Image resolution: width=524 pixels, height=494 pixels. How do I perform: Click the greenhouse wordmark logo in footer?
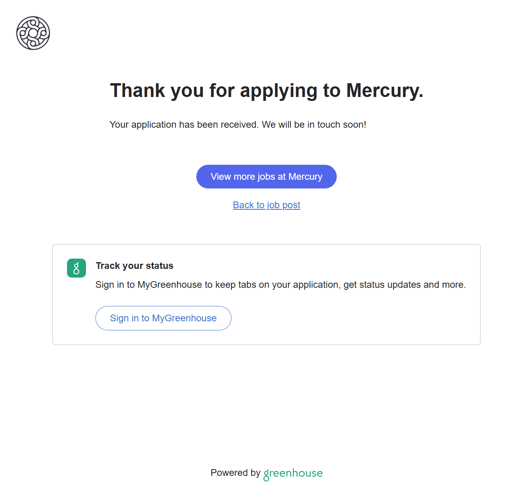[293, 473]
